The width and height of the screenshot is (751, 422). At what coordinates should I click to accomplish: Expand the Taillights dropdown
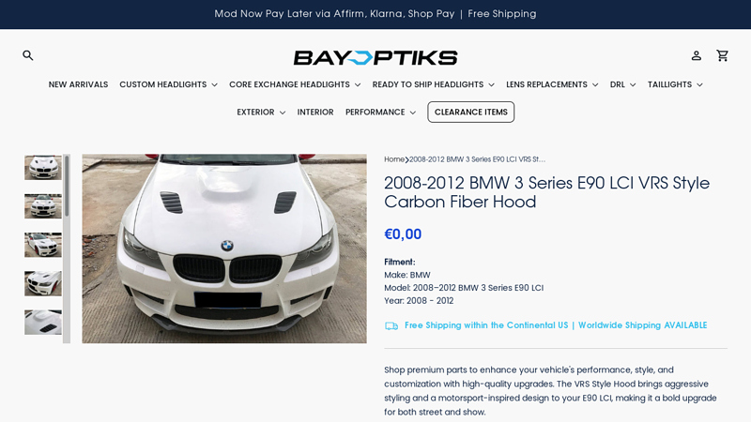675,84
